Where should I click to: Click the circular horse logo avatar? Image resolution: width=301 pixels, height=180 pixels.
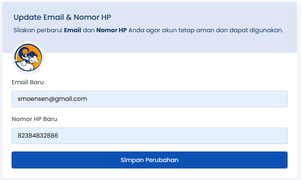(28, 58)
